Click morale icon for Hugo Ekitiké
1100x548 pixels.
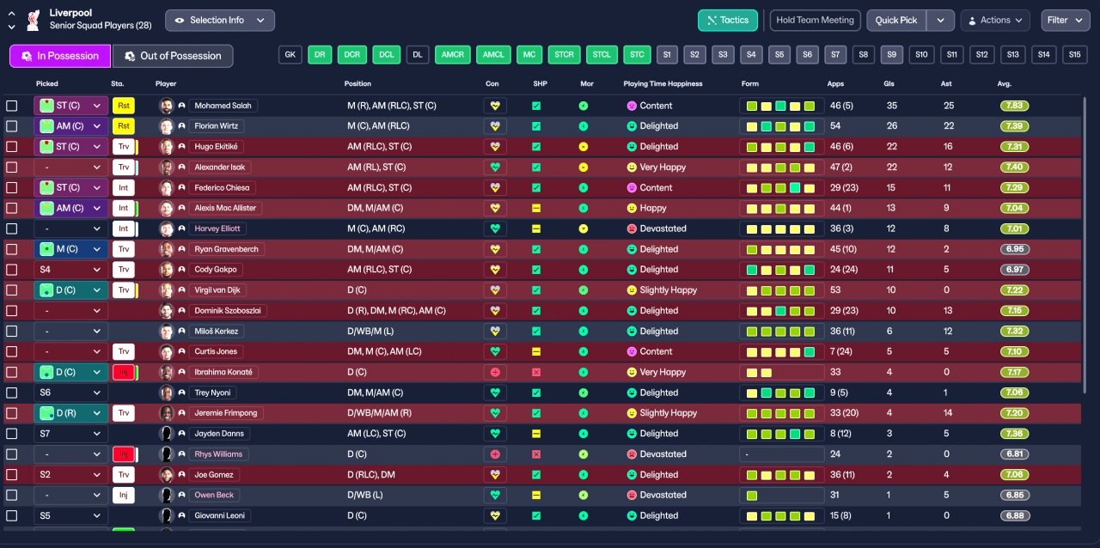coord(584,147)
